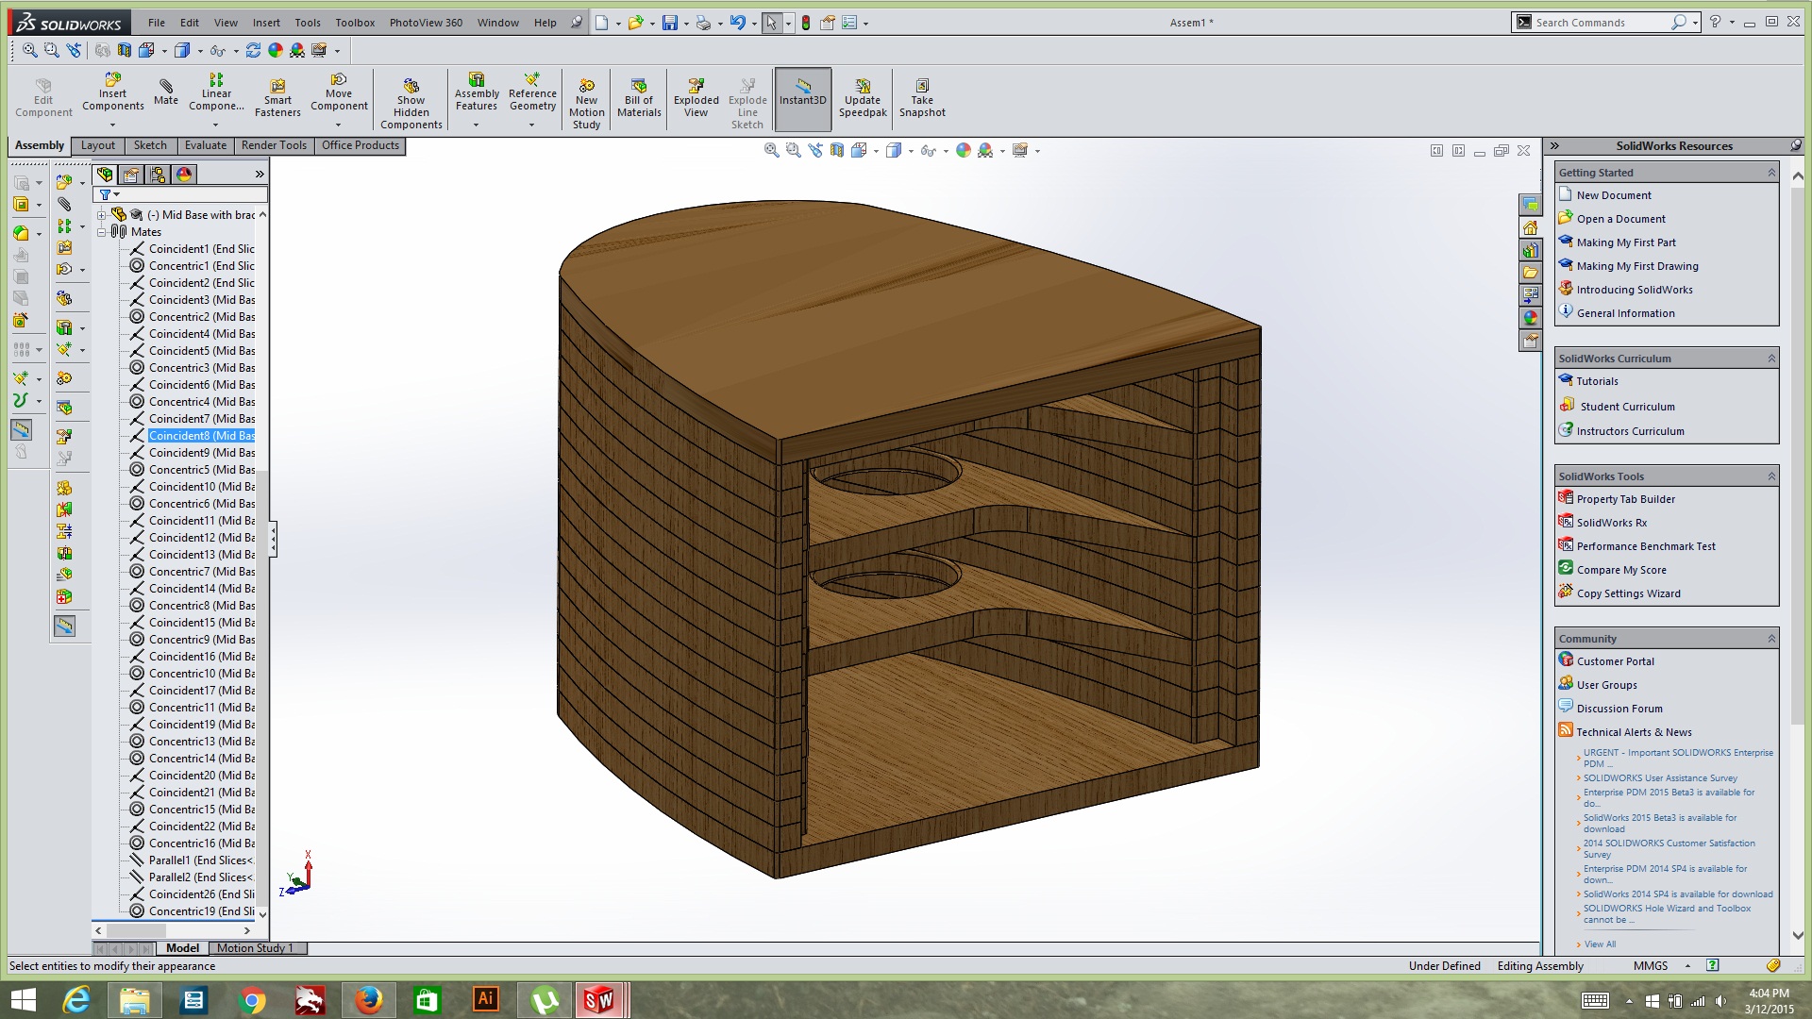Click Zoom to Fit in the viewport toolbar

pos(771,150)
